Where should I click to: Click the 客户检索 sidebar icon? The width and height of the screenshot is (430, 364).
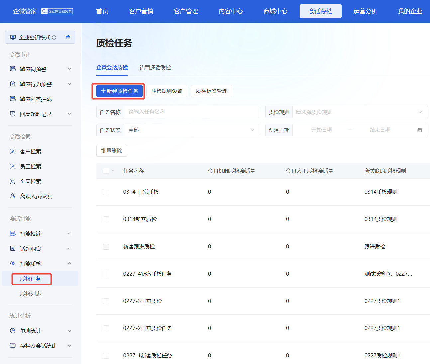coord(13,151)
